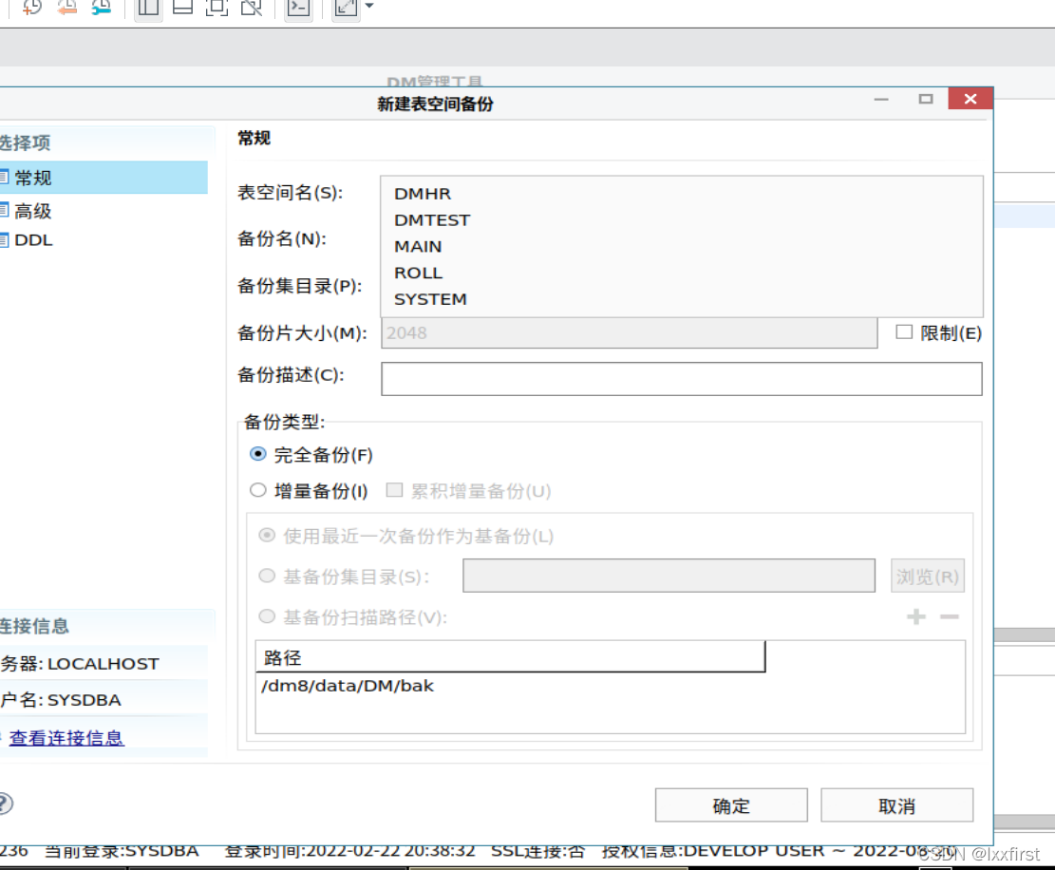Select the 增量备份(I) radio button
The image size is (1055, 870).
pyautogui.click(x=257, y=490)
